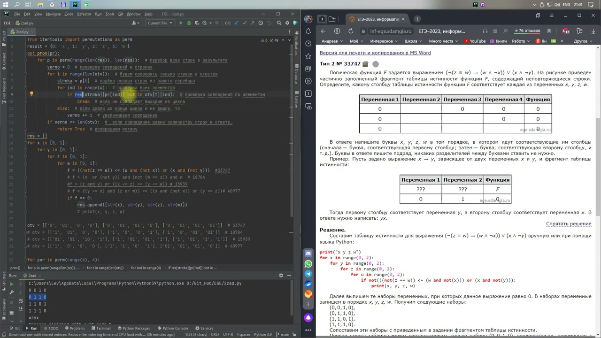Run with coverage icon in PyCharm toolbar
This screenshot has height=338, width=601.
coord(197,23)
